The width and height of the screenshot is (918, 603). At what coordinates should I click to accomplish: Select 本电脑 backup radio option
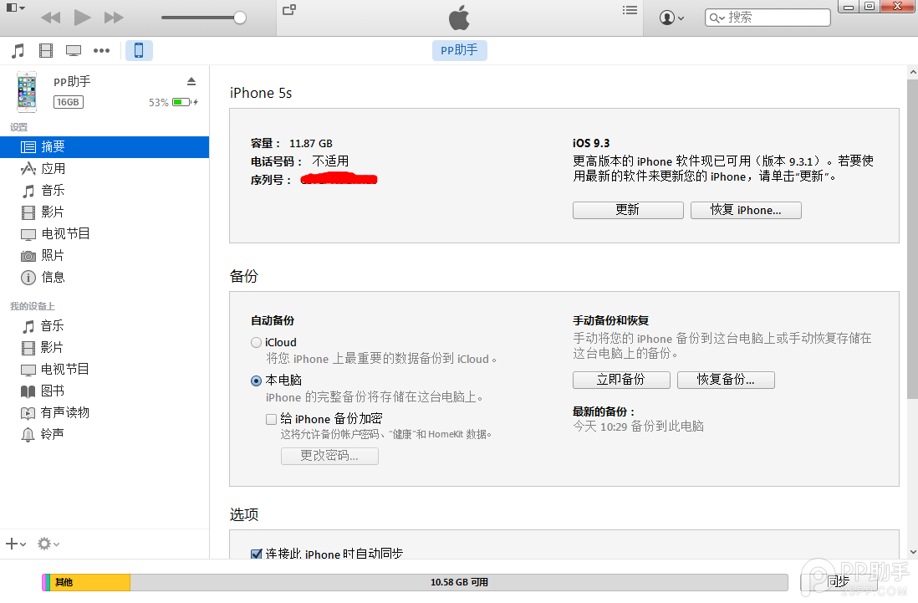click(x=256, y=381)
